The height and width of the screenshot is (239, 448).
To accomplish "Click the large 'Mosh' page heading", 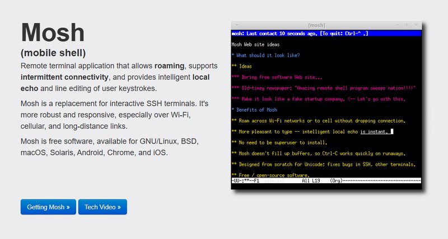I will (x=53, y=32).
